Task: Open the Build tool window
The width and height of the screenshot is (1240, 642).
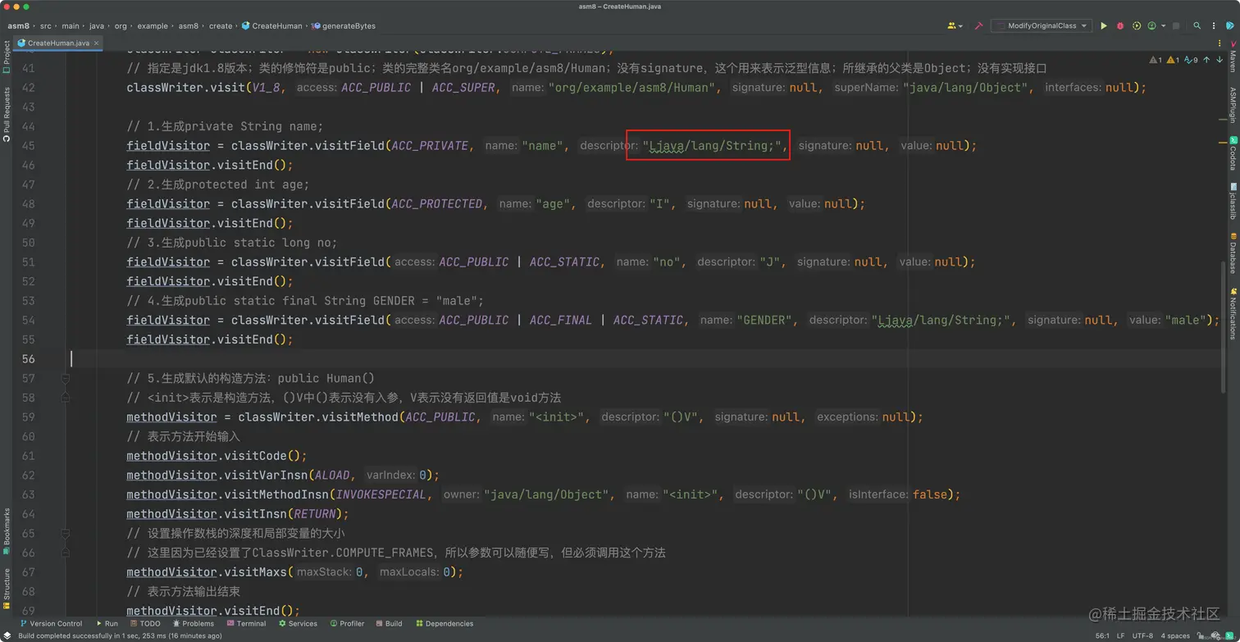Action: pyautogui.click(x=389, y=624)
